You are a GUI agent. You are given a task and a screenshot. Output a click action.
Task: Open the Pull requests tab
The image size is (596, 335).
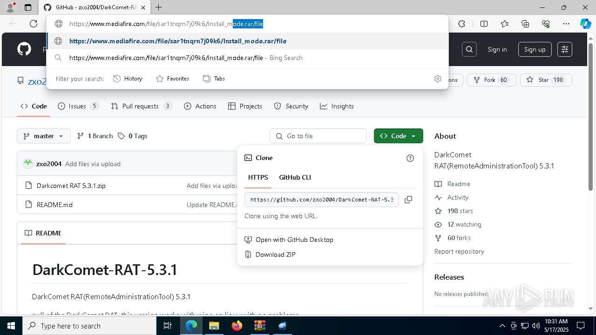tap(142, 106)
